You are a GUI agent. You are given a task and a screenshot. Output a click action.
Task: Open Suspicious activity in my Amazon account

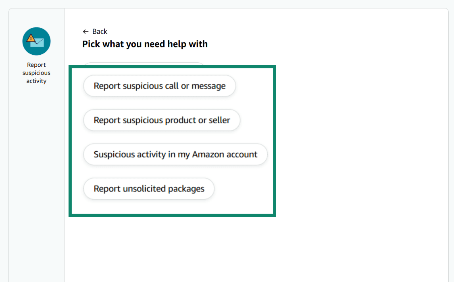[175, 154]
